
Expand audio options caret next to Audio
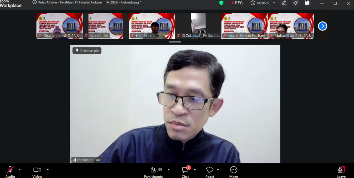19,170
